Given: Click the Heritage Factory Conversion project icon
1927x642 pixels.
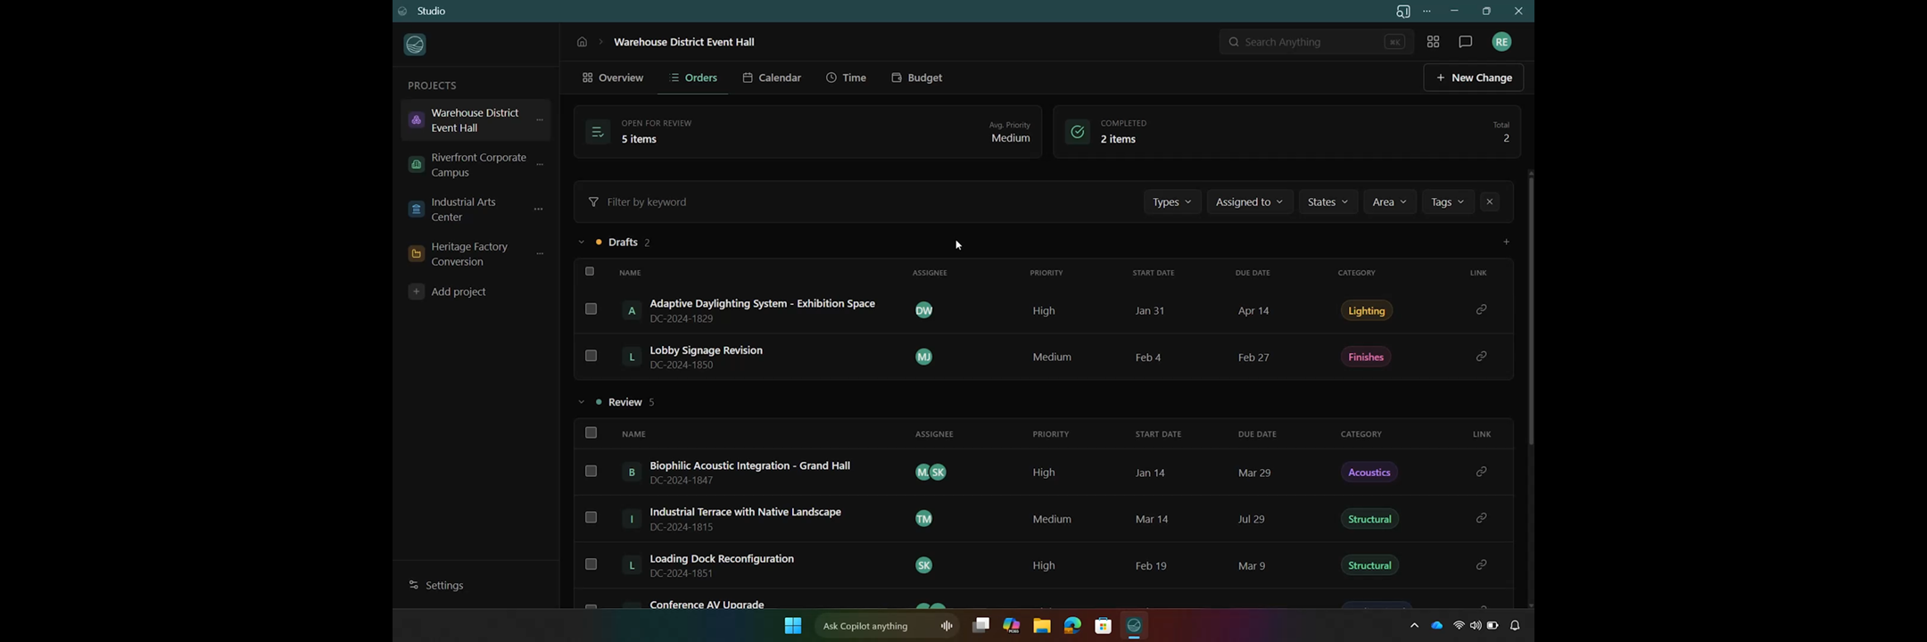Looking at the screenshot, I should [x=416, y=254].
